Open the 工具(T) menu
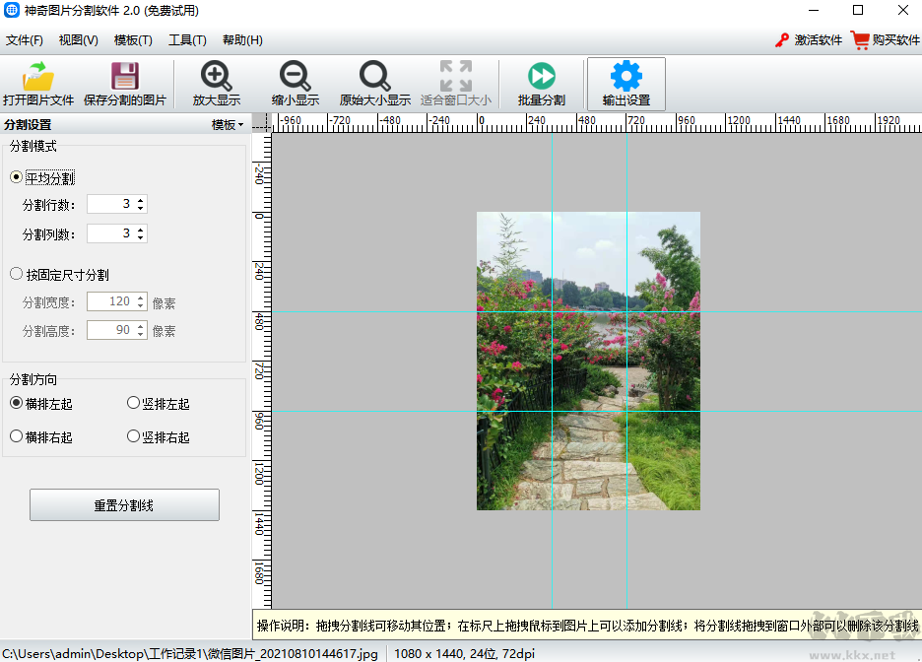Viewport: 922px width, 662px height. click(187, 40)
